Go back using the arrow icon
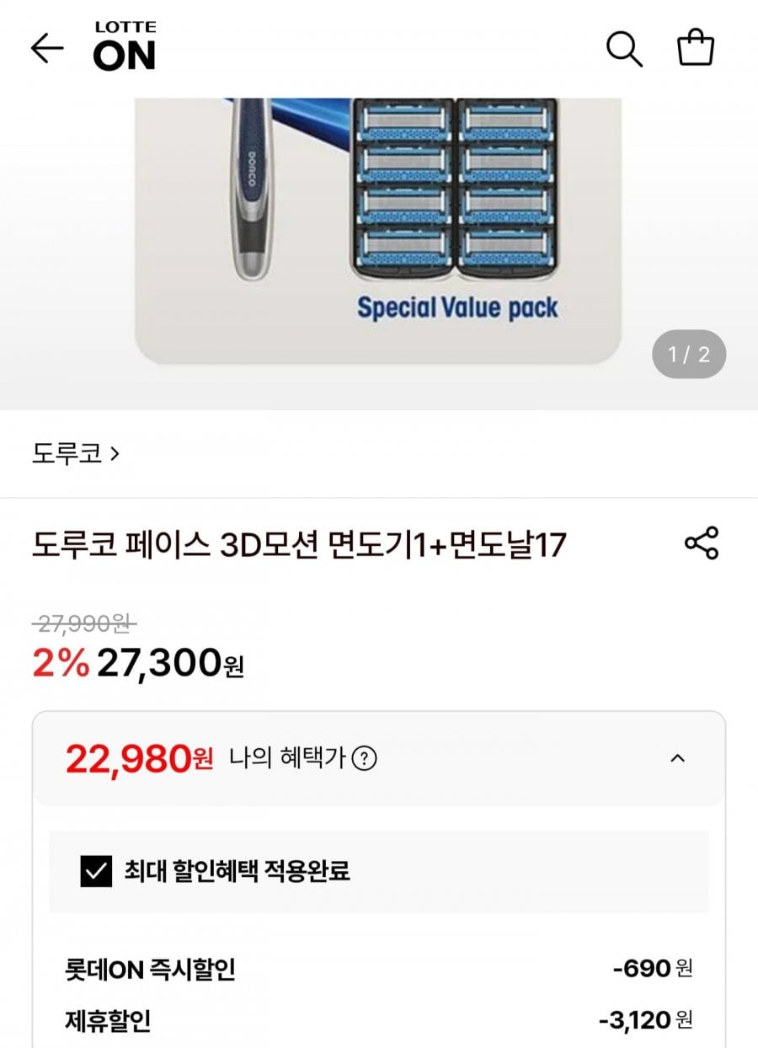 point(47,49)
